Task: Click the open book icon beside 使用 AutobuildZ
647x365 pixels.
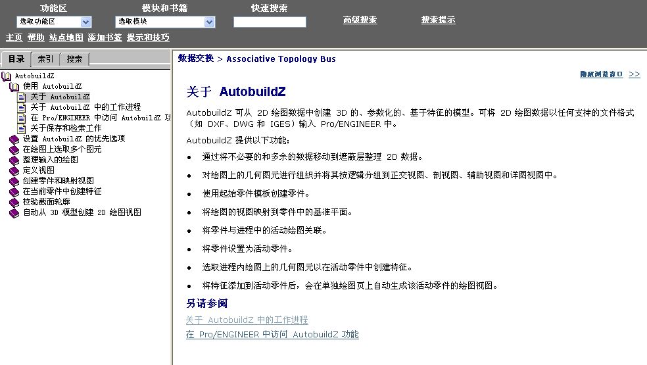Action: (x=14, y=86)
